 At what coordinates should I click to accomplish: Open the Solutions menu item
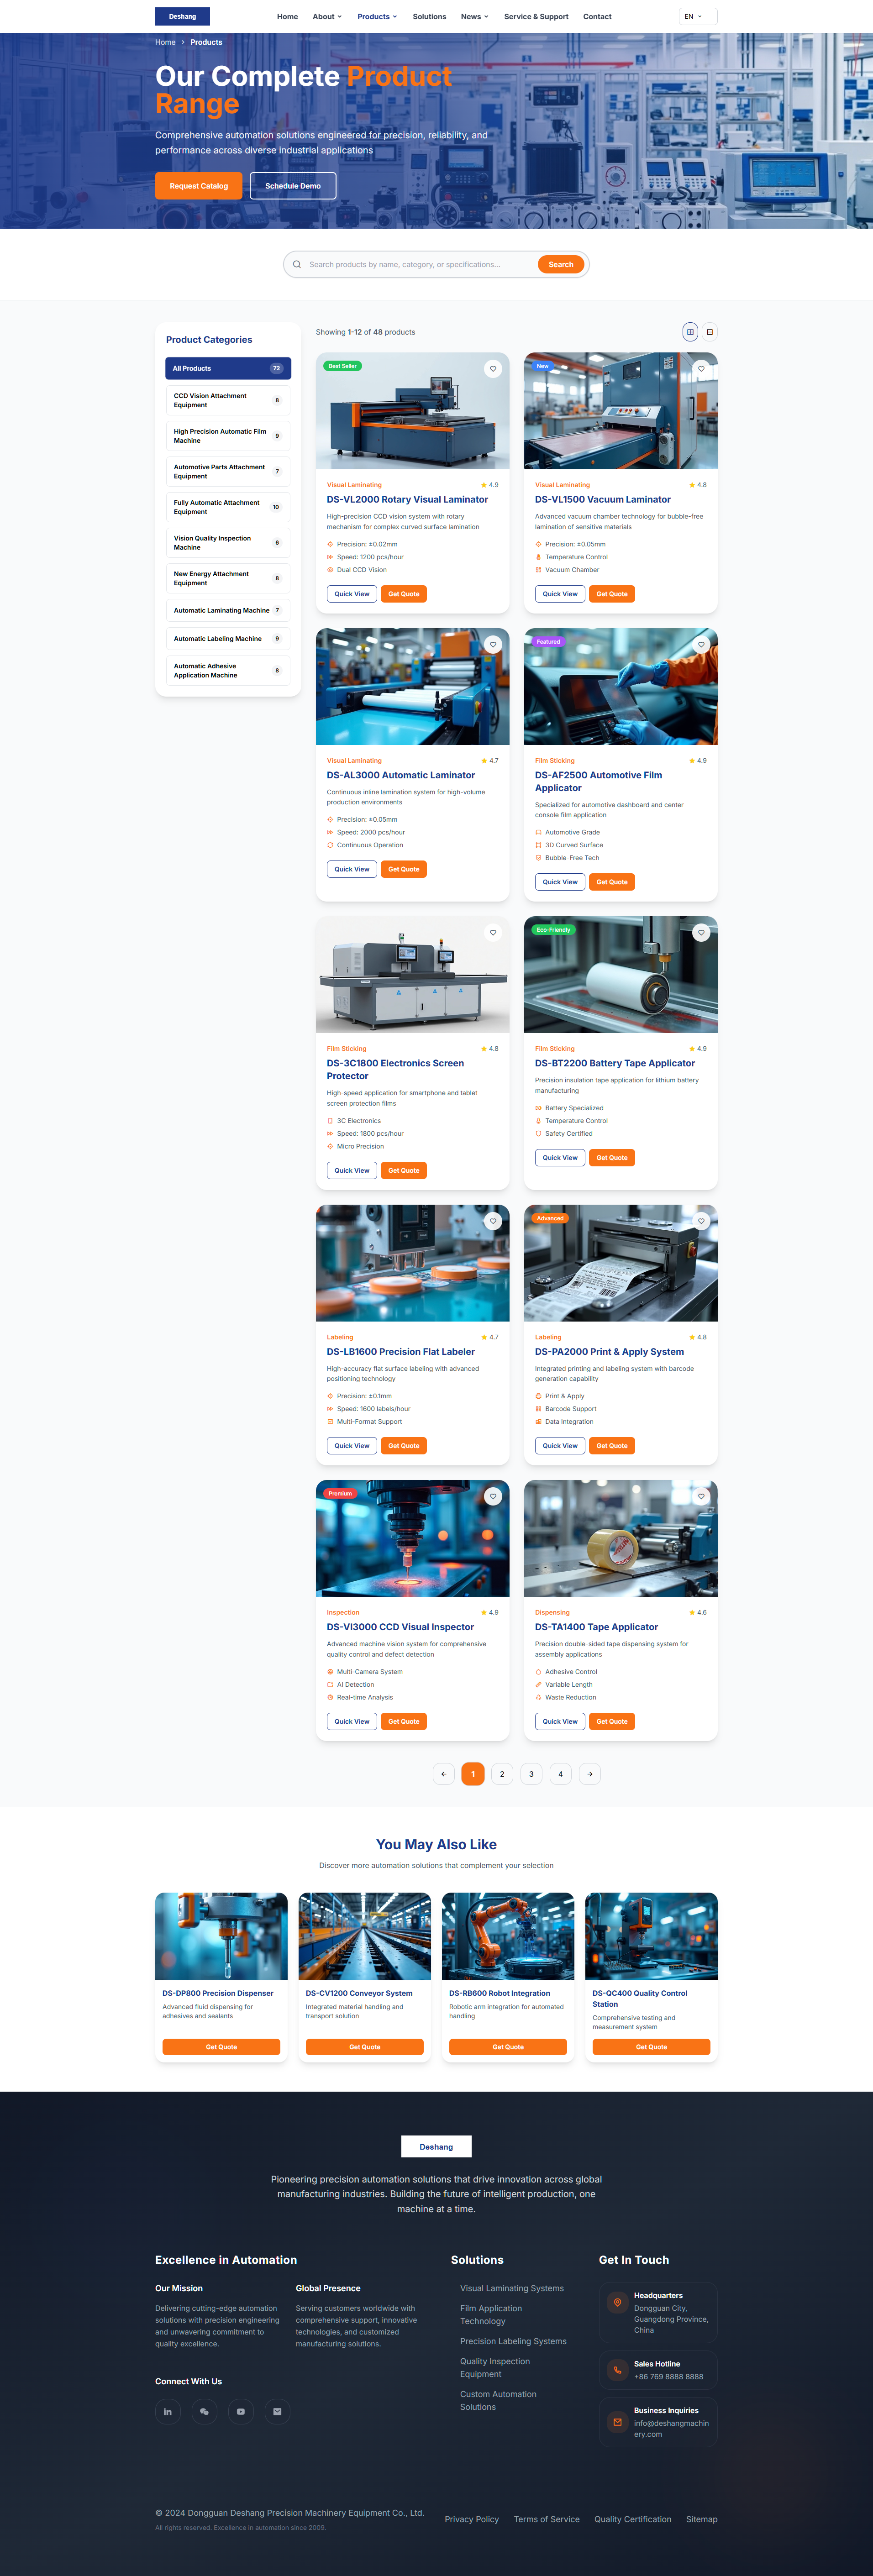tap(429, 17)
